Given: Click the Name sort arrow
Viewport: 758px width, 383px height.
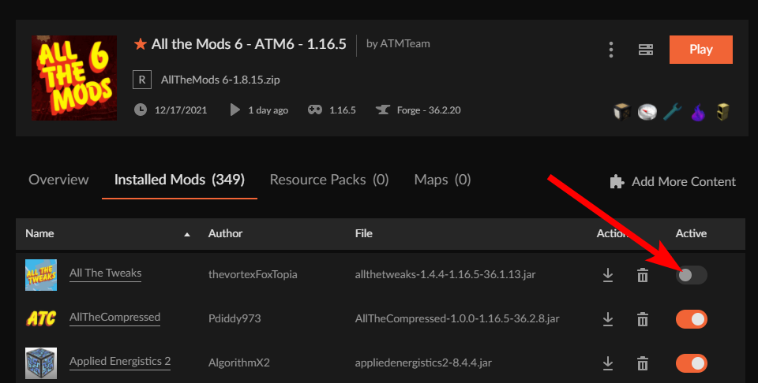Looking at the screenshot, I should (x=186, y=234).
